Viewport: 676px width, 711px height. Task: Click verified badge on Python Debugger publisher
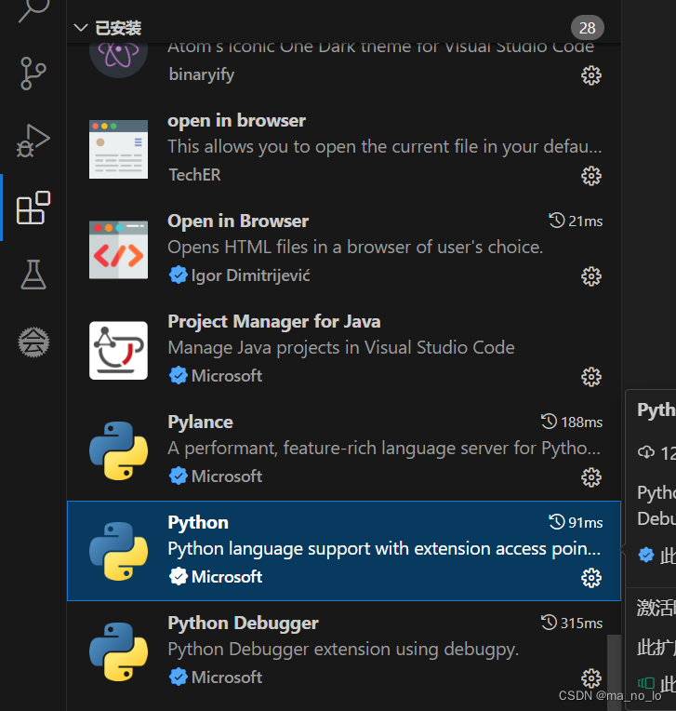point(178,677)
